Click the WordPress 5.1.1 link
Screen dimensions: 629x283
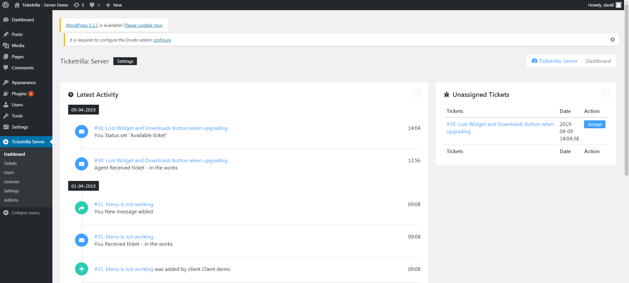click(x=82, y=25)
